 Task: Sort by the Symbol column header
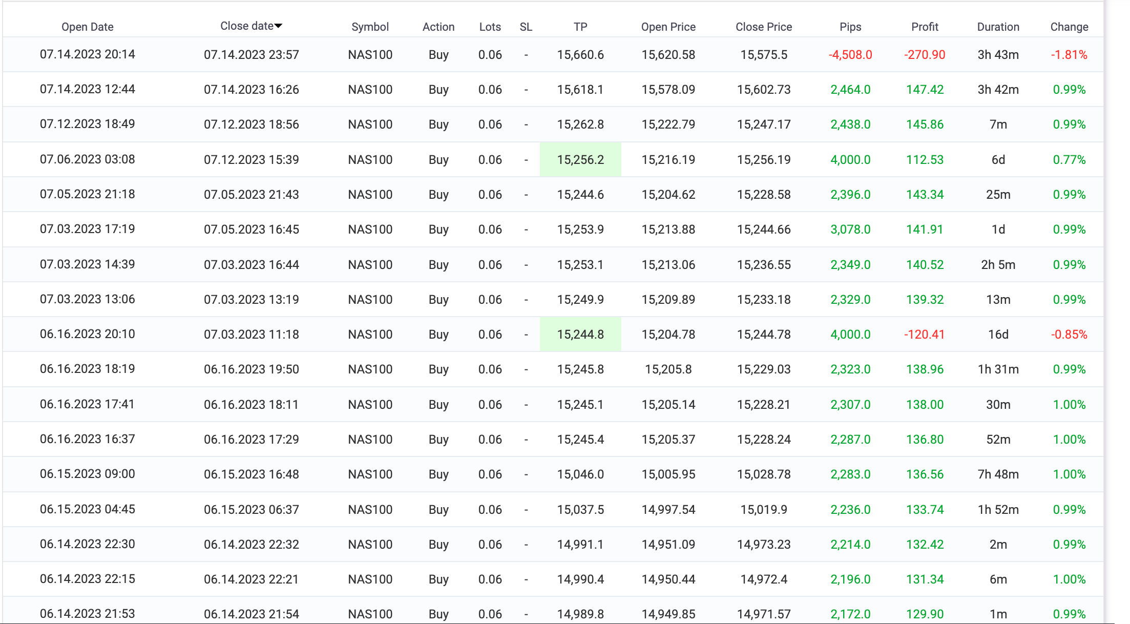[x=370, y=27]
